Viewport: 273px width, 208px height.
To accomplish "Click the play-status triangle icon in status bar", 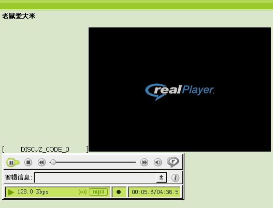I will 11,192.
